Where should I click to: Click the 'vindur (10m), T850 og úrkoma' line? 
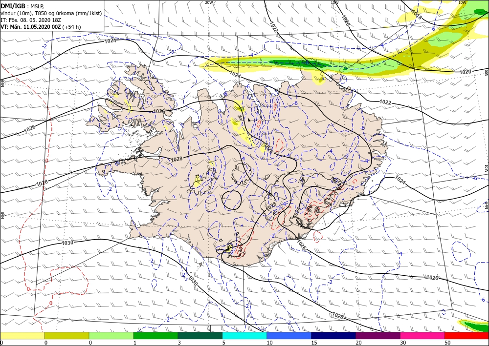tap(51, 13)
